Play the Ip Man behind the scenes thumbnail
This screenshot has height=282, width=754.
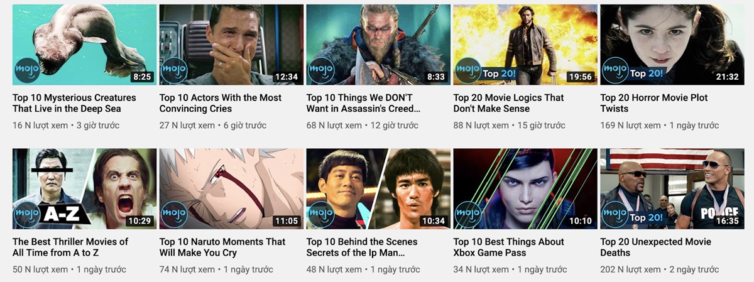(379, 188)
